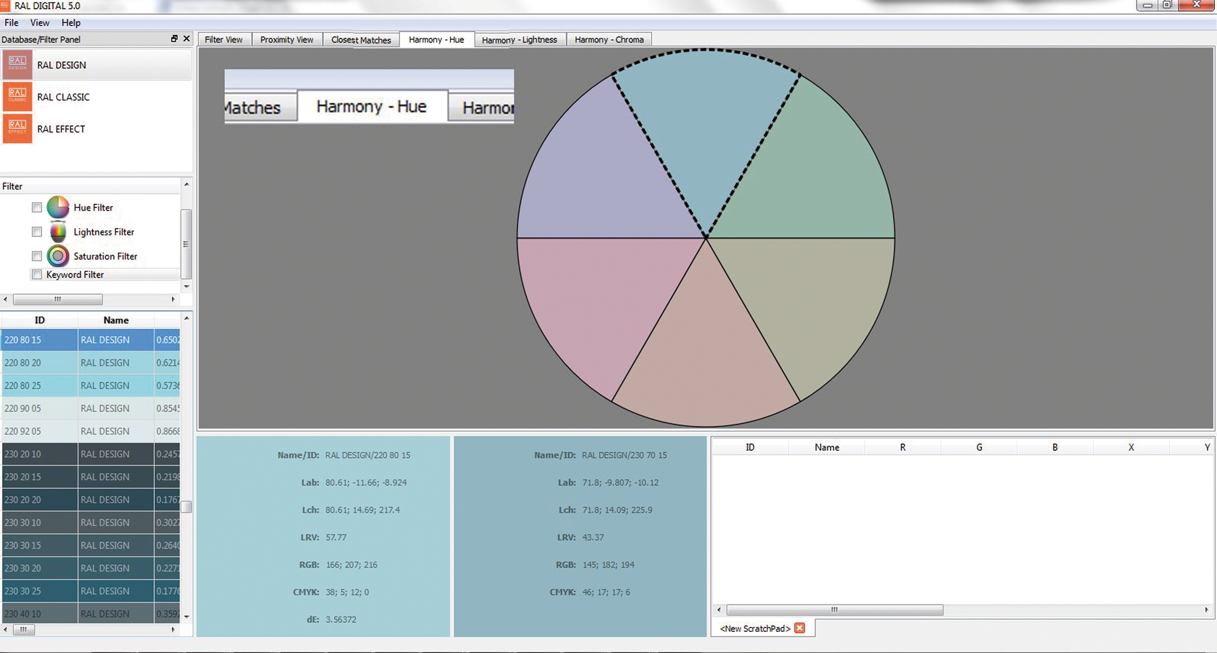The width and height of the screenshot is (1217, 653).
Task: Open the Help menu
Action: point(71,23)
